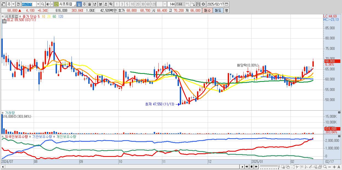Image resolution: width=342 pixels, height=170 pixels.
Task: Click the 전 button in the toolbar
Action: tap(18, 4)
